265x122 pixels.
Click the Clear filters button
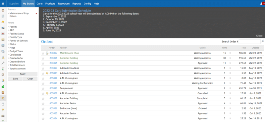(x=30, y=79)
